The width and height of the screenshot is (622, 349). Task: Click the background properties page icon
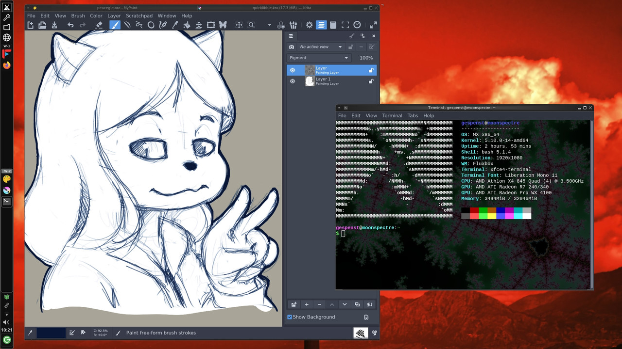[366, 317]
